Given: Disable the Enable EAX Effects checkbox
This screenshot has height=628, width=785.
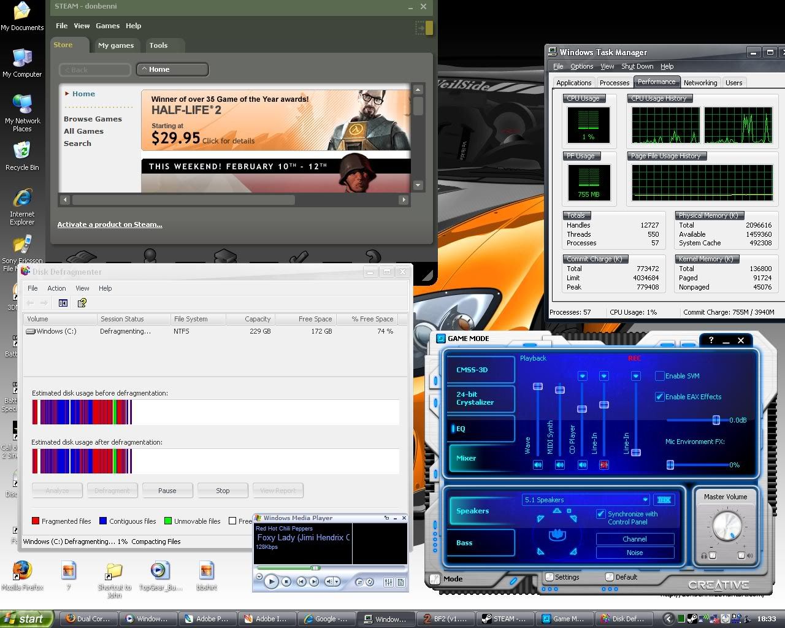Looking at the screenshot, I should point(660,397).
